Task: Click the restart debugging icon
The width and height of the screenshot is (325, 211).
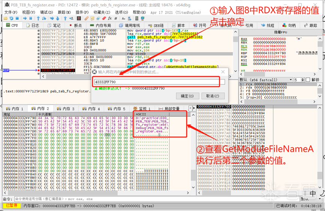Action: click(x=11, y=18)
